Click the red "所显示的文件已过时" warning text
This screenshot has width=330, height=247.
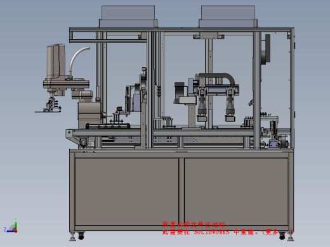click(194, 224)
